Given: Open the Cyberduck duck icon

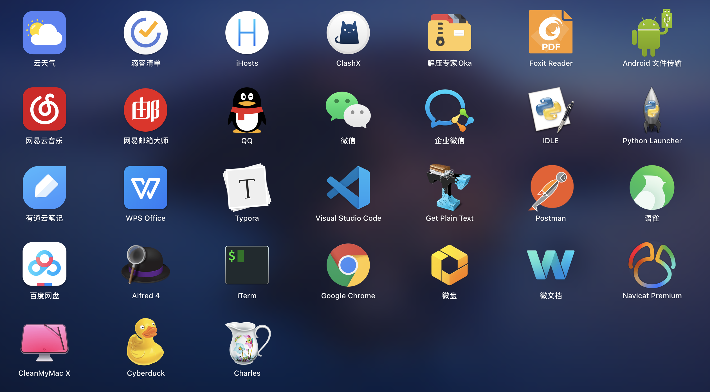Looking at the screenshot, I should pyautogui.click(x=146, y=343).
